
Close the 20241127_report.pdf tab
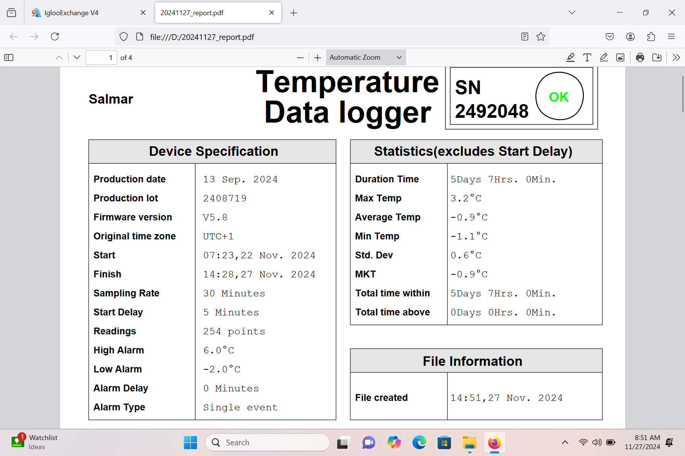pyautogui.click(x=272, y=13)
